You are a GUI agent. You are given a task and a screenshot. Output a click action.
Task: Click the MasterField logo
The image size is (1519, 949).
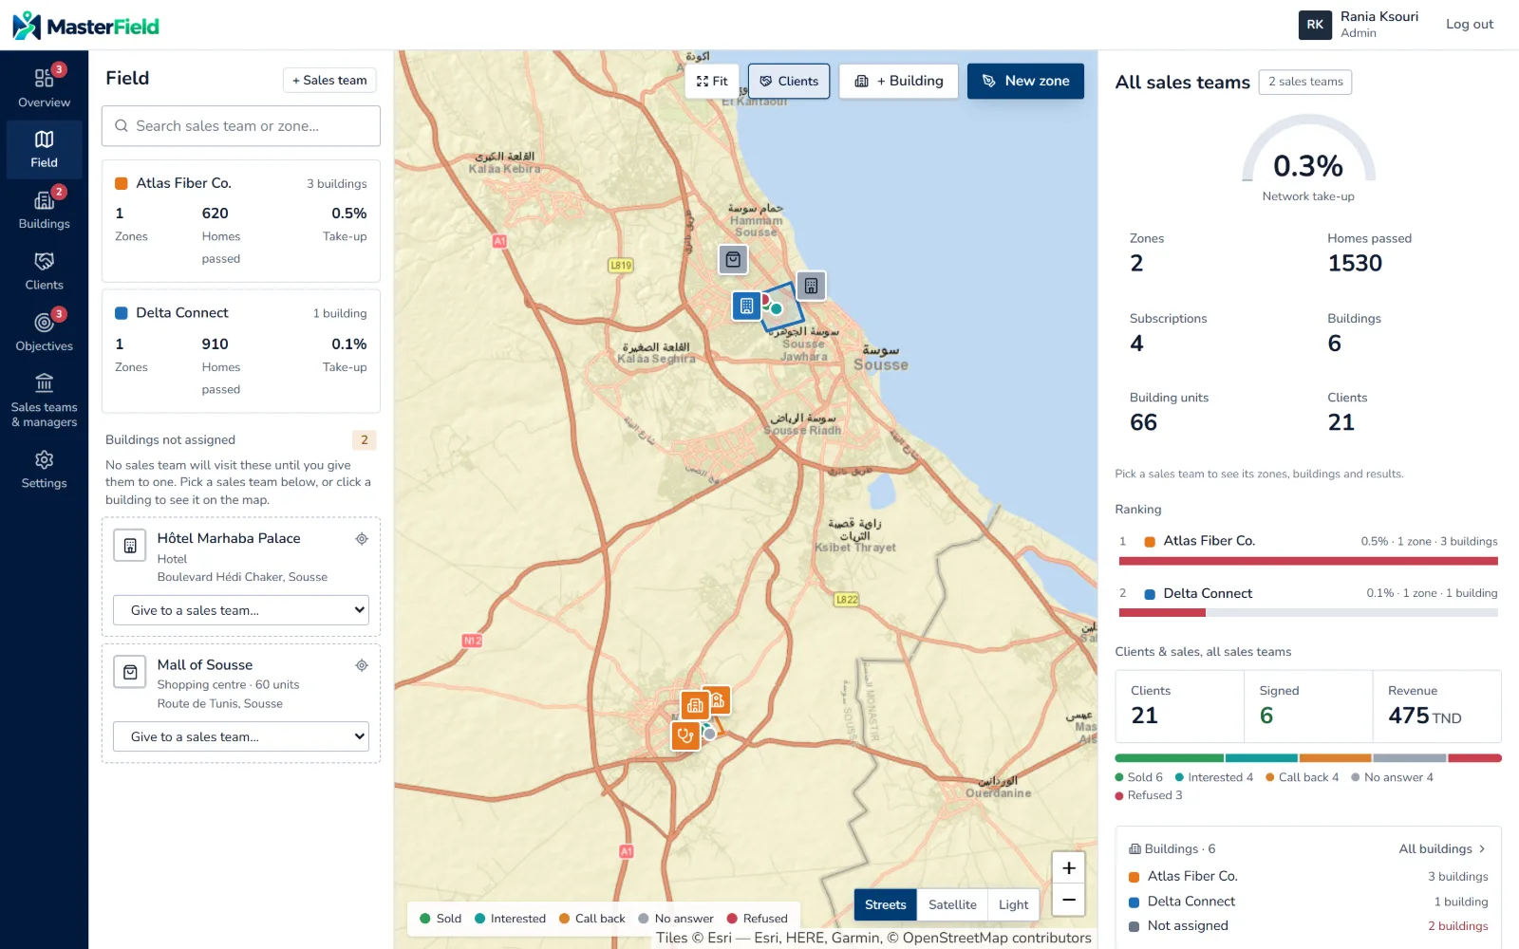(x=85, y=26)
